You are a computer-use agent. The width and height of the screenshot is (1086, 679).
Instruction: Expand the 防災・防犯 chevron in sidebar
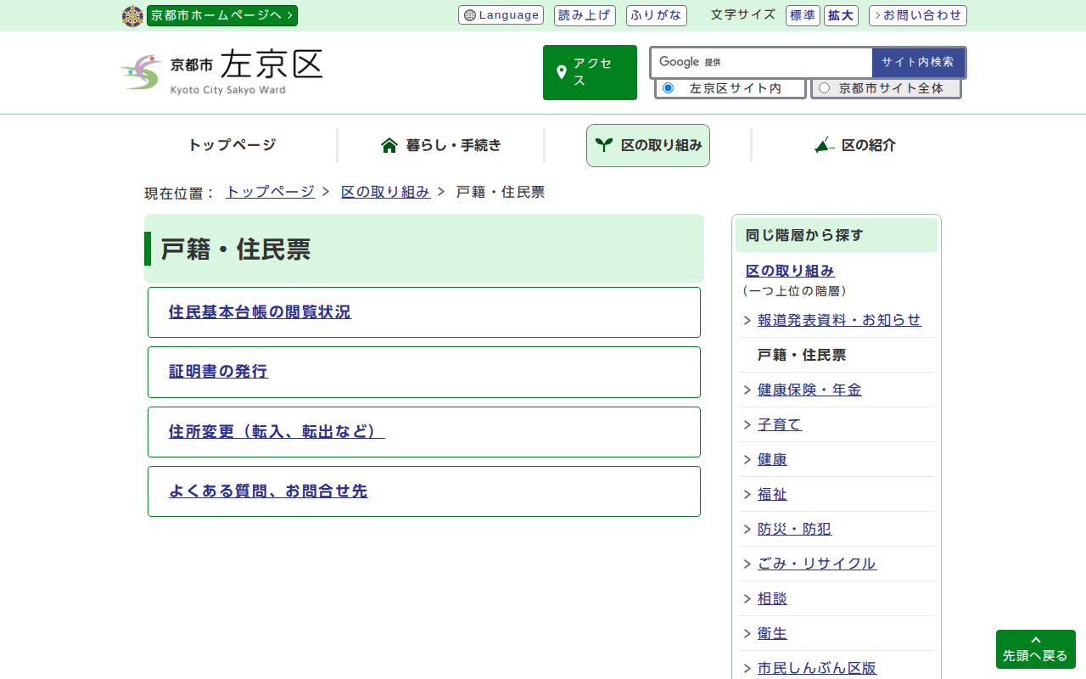[x=747, y=530]
